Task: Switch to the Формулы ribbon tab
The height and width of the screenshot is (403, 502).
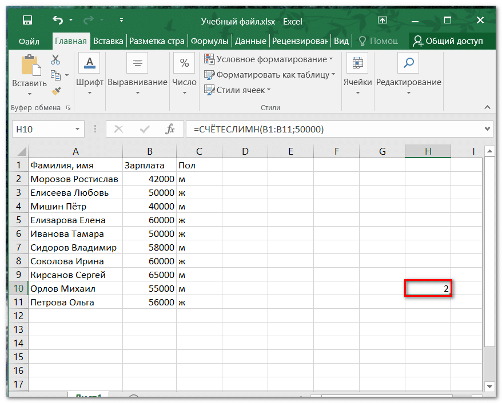Action: point(209,41)
